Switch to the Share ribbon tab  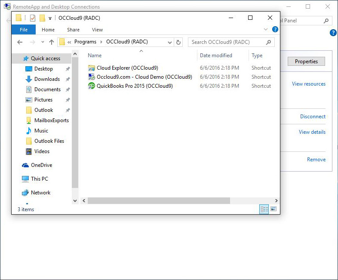(73, 30)
